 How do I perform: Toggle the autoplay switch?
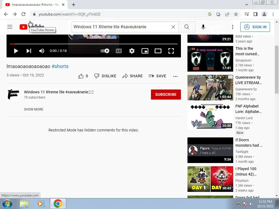tap(105, 51)
